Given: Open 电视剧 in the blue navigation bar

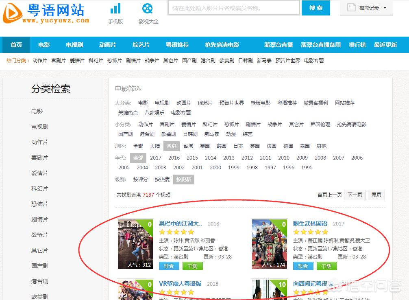Looking at the screenshot, I should click(74, 45).
